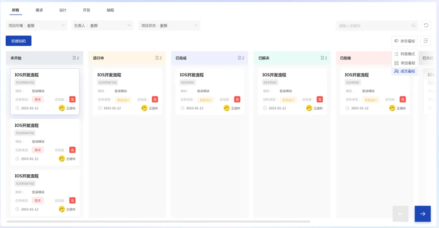Click the left arrow navigation button

click(x=400, y=214)
